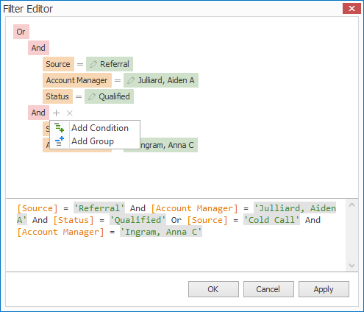This screenshot has height=312, width=364.
Task: Click the plus icon next to second And
Action: pyautogui.click(x=56, y=113)
